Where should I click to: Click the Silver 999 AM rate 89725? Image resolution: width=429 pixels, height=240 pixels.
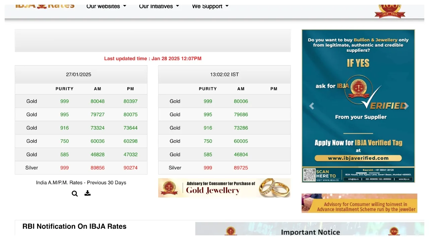(241, 168)
